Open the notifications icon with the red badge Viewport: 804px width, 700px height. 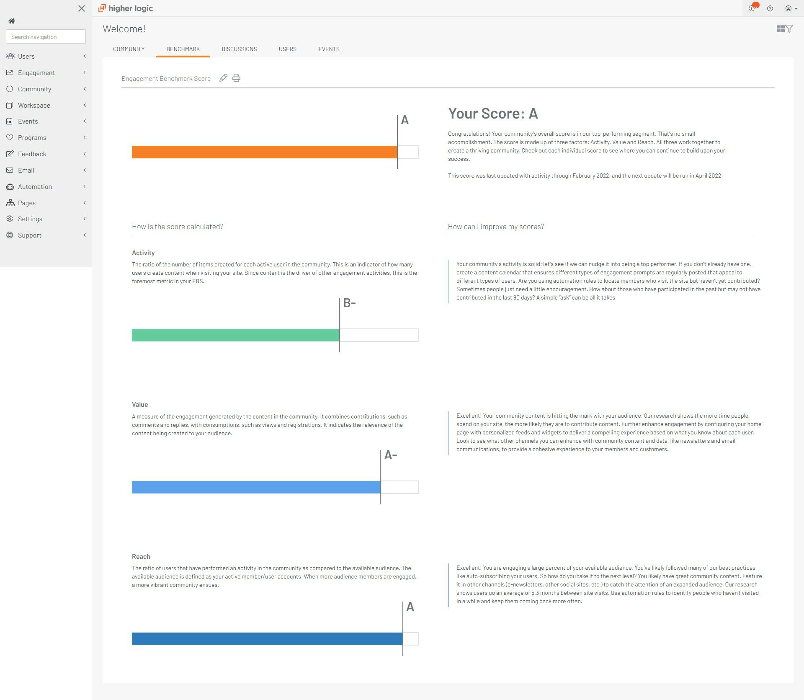coord(752,8)
